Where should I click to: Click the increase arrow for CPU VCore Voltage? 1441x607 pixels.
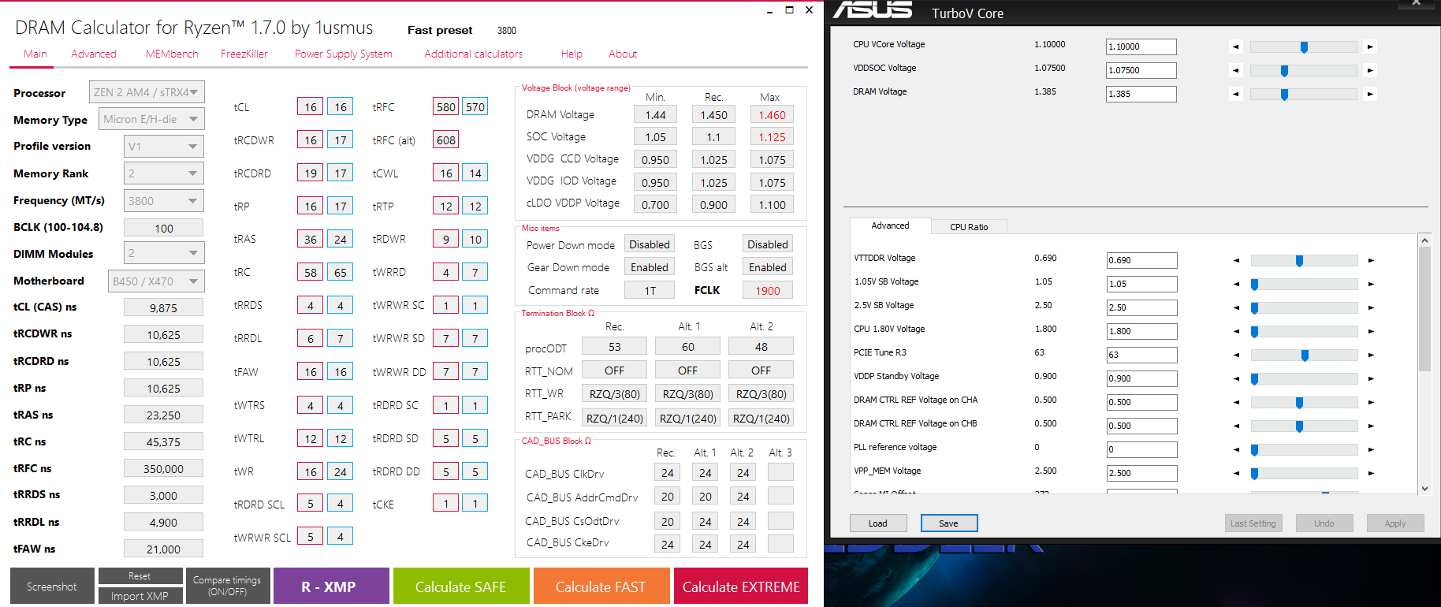pos(1370,47)
